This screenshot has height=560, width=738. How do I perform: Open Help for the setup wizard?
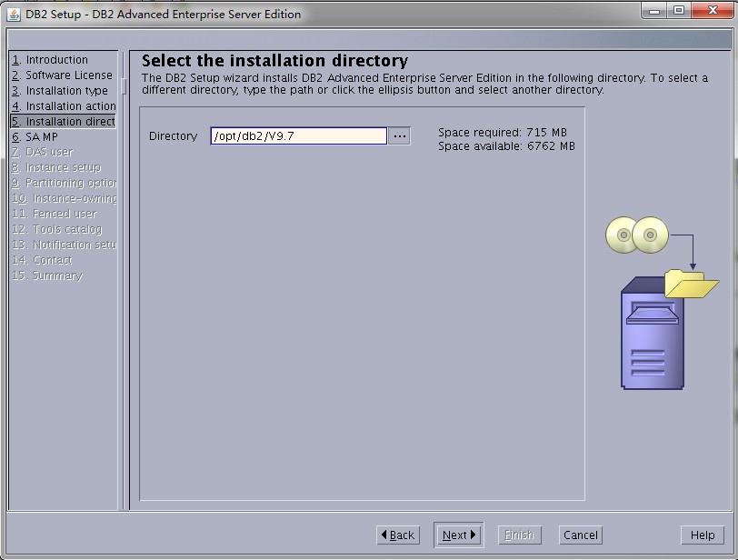click(x=703, y=535)
